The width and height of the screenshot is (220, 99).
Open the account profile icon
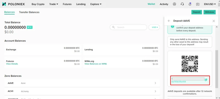(174, 4)
